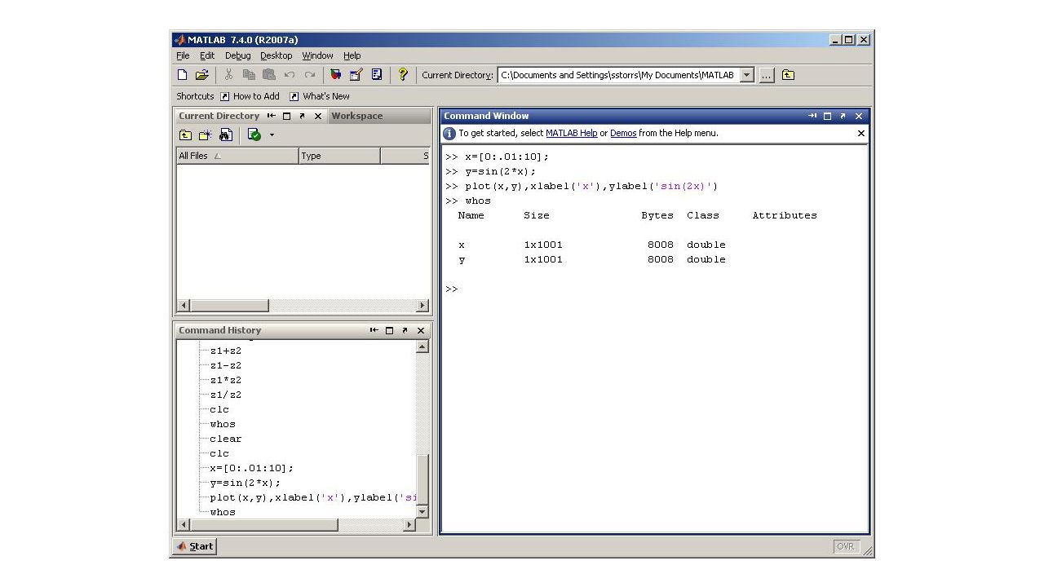This screenshot has width=1044, height=587.
Task: Close the Current Directory panel
Action: [x=318, y=116]
